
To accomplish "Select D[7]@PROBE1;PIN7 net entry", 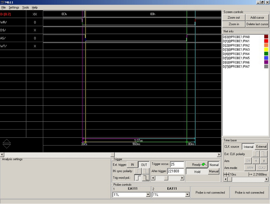I will (236, 67).
